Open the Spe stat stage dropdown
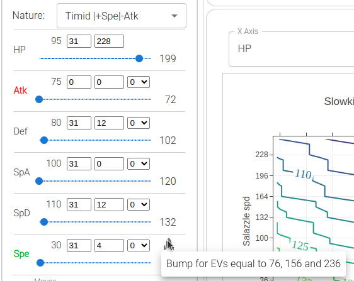 (139, 245)
